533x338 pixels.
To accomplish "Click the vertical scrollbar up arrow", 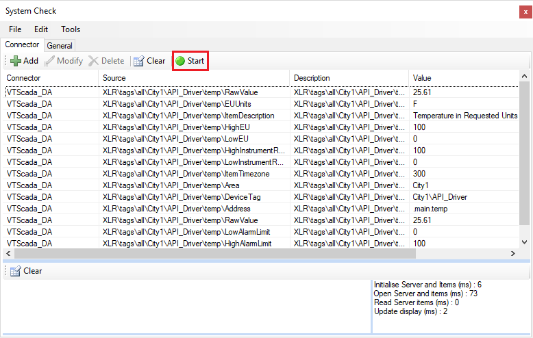I will tap(525, 77).
